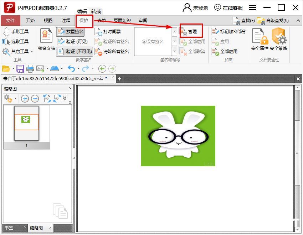Screen dimensions: 303x235
Task: Close the thumbnails (缩略图) panel header
Action: (70, 88)
